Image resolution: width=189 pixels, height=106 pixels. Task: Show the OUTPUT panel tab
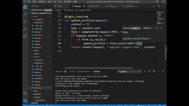(72, 72)
